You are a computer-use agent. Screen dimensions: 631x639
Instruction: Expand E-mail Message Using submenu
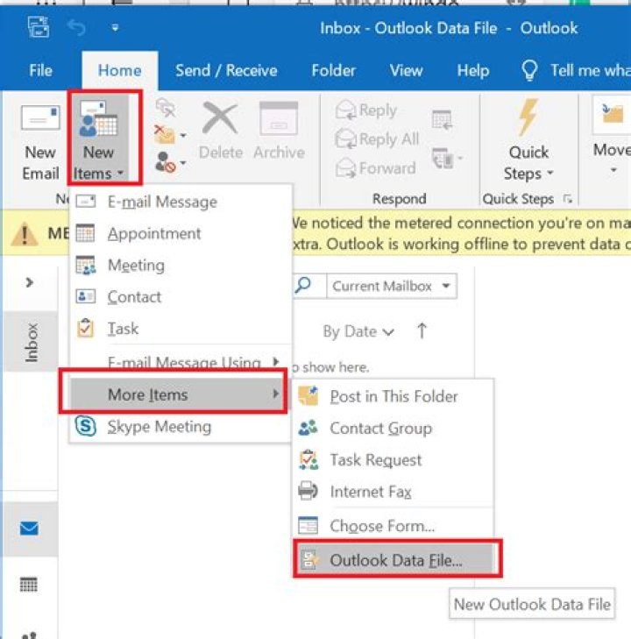[181, 361]
